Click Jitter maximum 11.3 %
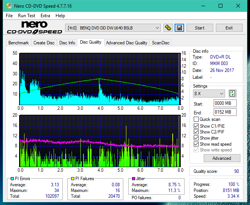 [175, 190]
